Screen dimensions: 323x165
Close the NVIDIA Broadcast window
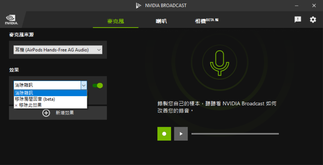click(314, 6)
